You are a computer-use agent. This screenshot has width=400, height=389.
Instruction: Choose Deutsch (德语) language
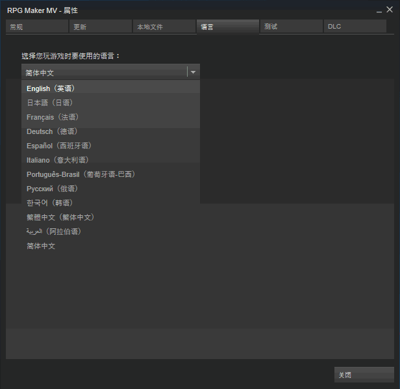coord(110,131)
